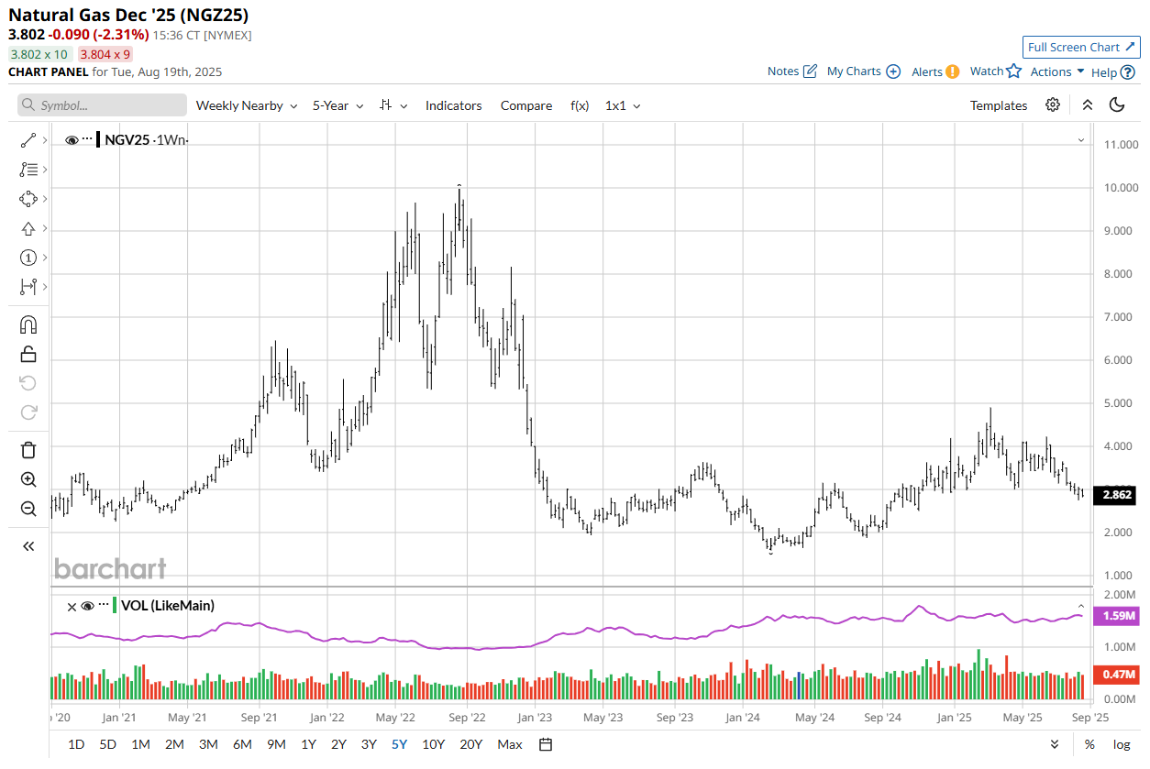
Task: Toggle log scale mode
Action: pos(1122,744)
